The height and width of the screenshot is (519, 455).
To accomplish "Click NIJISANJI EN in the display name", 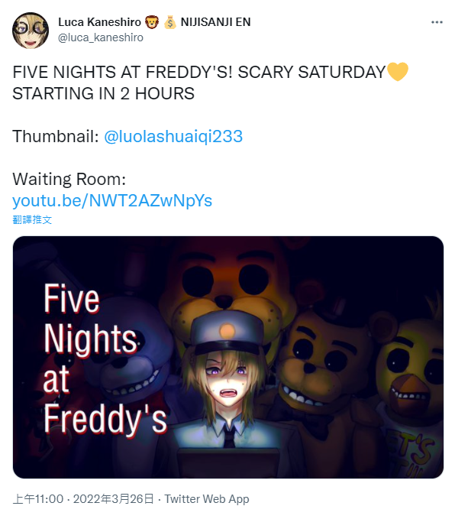I will pyautogui.click(x=215, y=22).
